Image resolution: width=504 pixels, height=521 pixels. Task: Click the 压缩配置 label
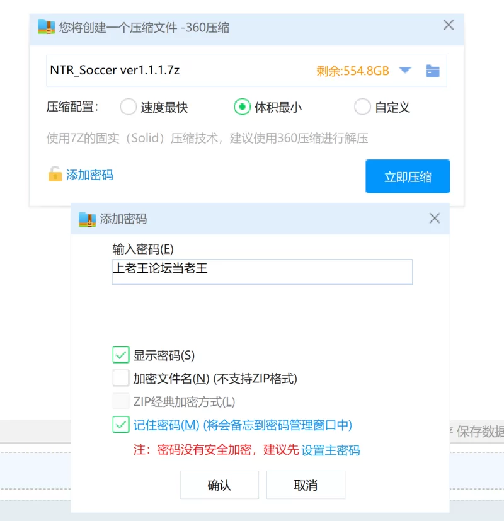72,107
